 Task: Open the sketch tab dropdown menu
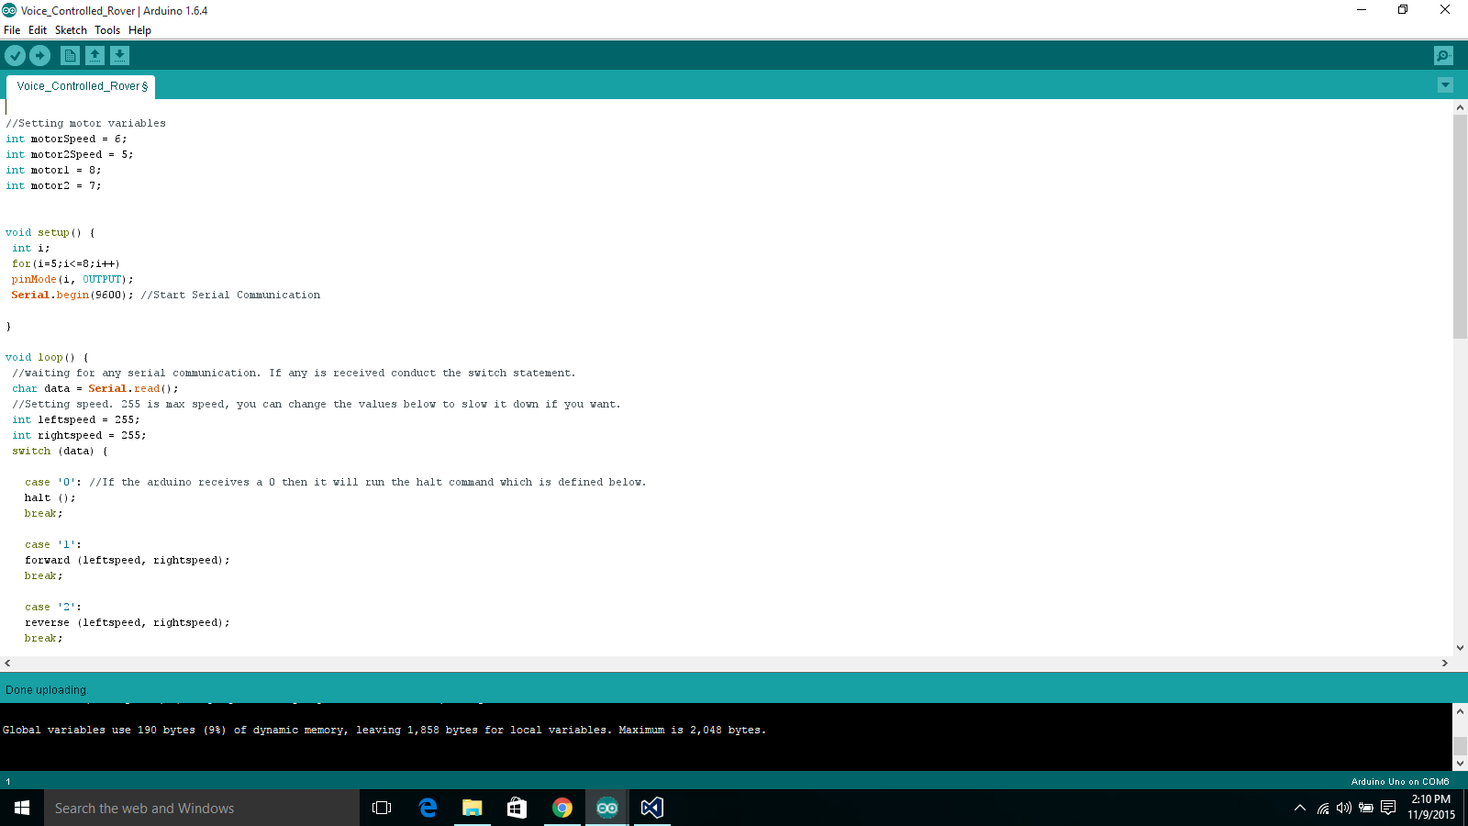(x=1445, y=84)
